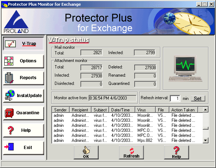This screenshot has width=216, height=168.
Task: Click Attachment Deleted value field
Action: point(145,68)
